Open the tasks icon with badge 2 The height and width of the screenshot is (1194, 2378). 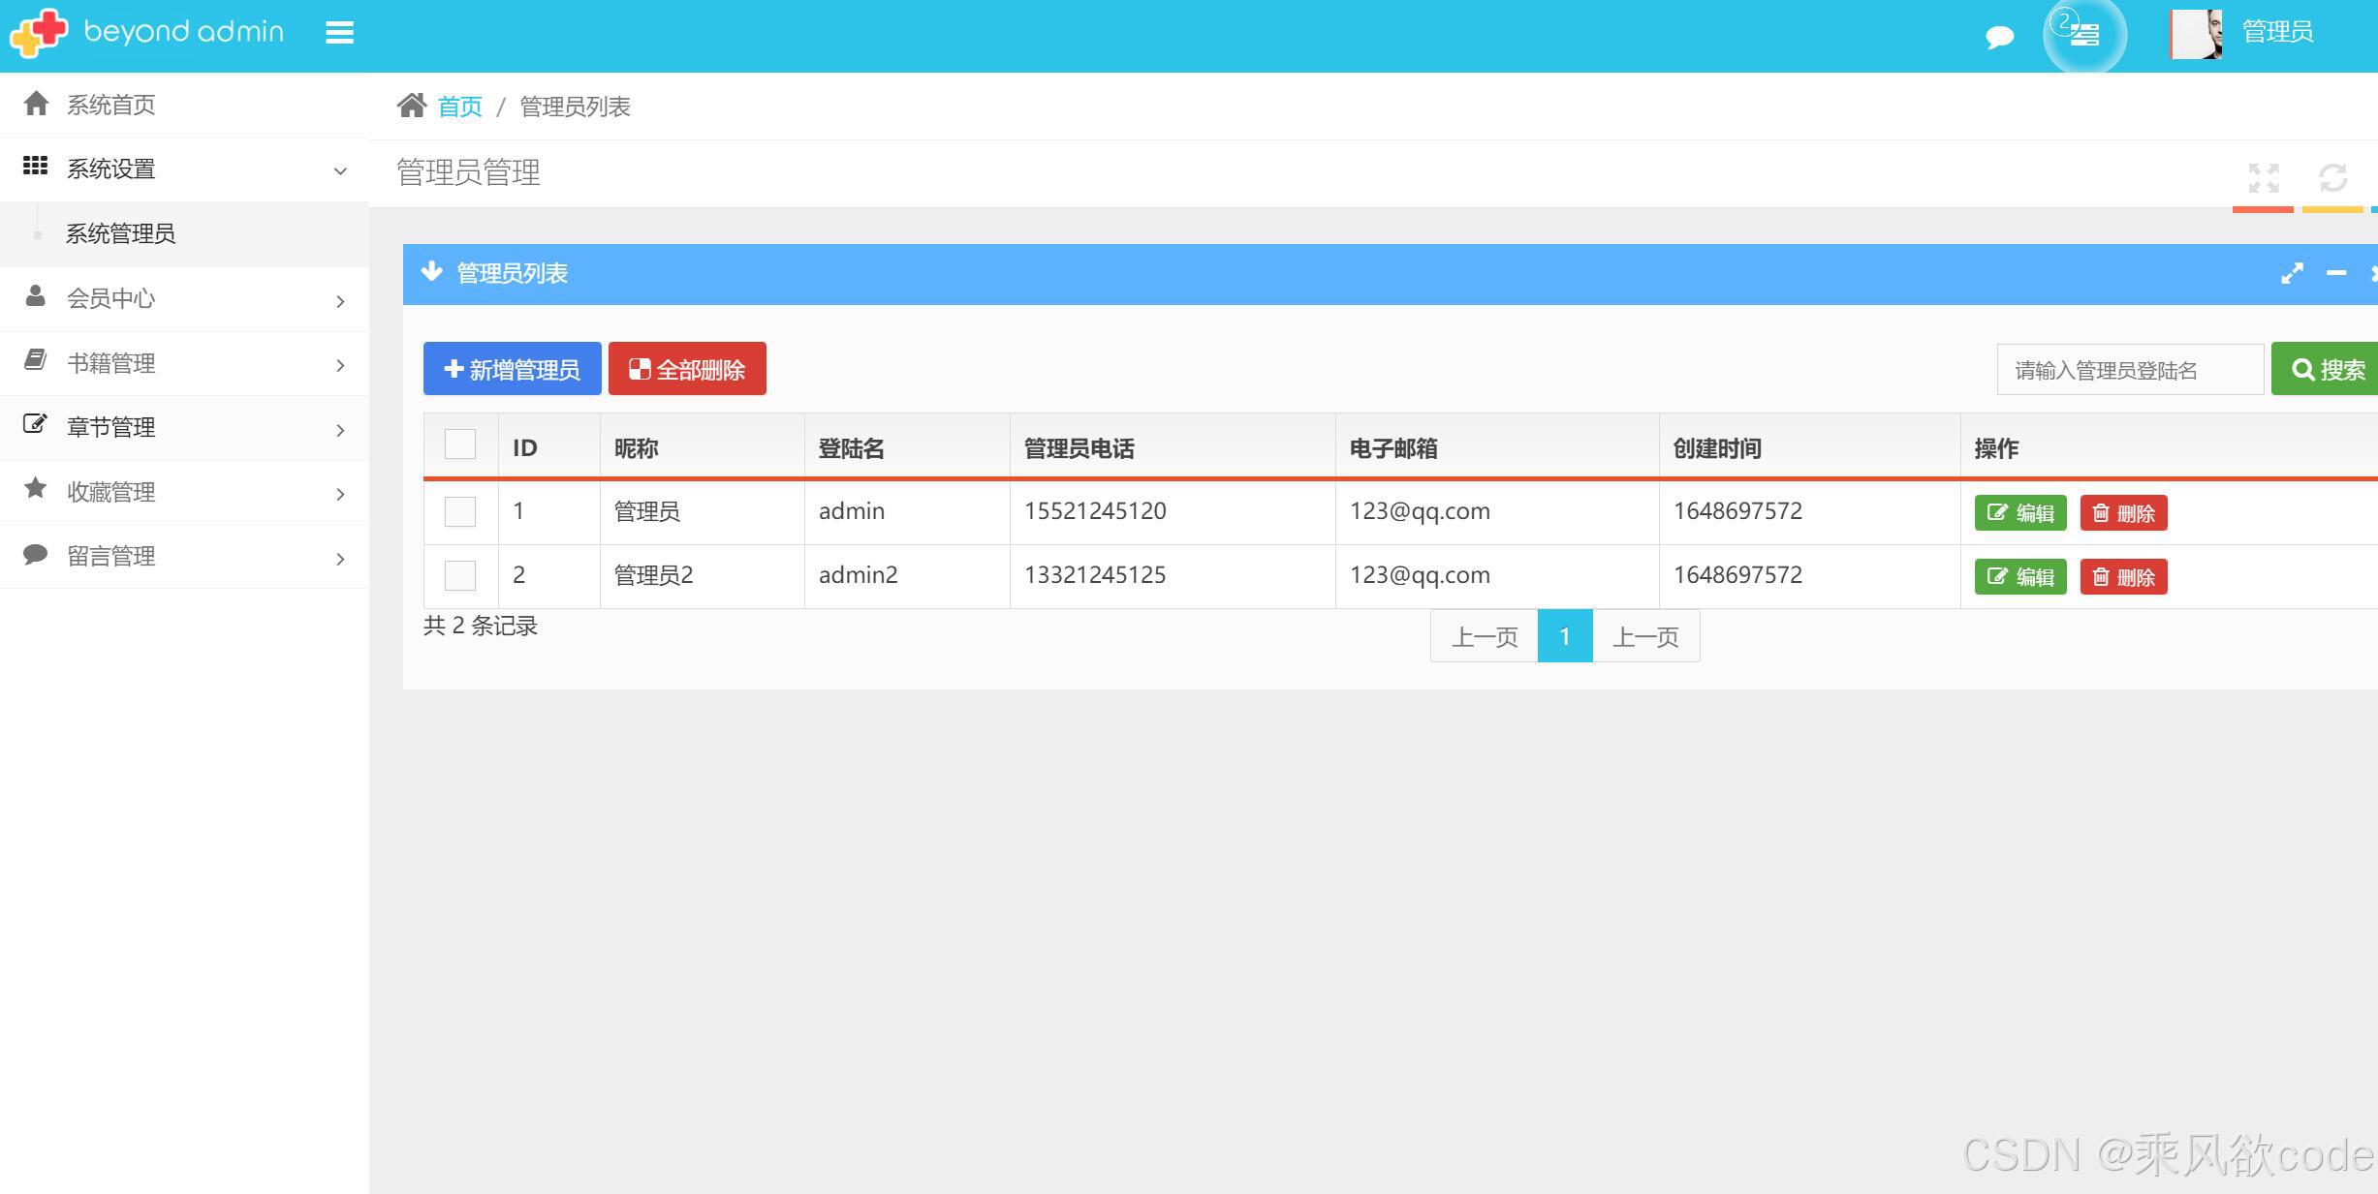[2083, 35]
